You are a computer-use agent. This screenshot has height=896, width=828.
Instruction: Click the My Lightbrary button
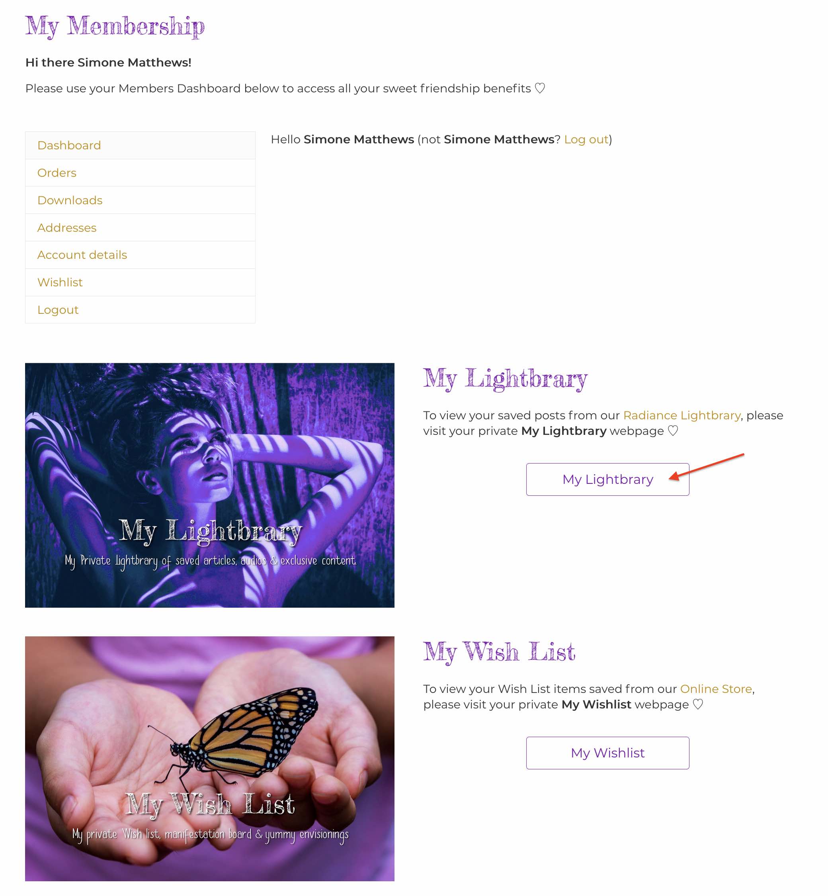pos(607,479)
